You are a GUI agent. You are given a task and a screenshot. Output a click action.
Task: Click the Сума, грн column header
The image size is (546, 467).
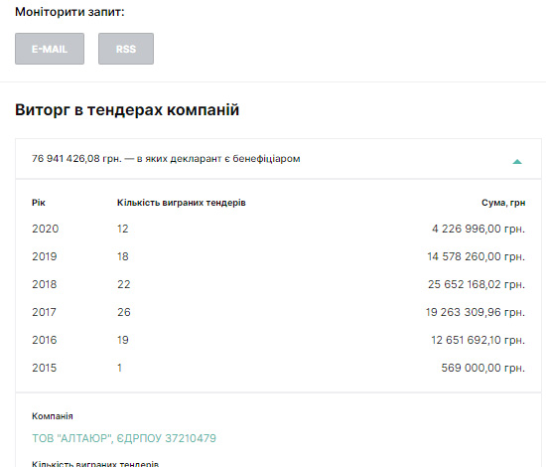tap(503, 203)
